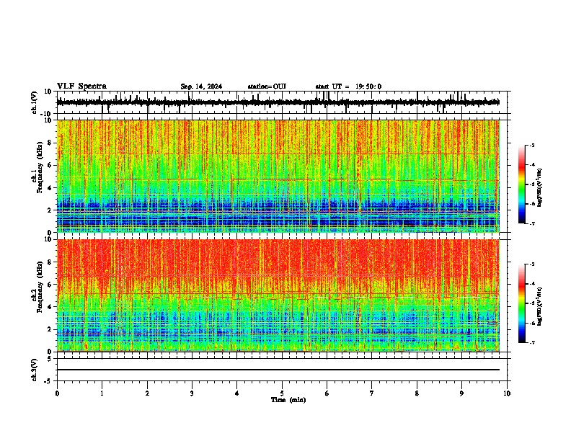Click the '-7' label of ch.1 color bar
This screenshot has width=571, height=441.
(x=532, y=223)
